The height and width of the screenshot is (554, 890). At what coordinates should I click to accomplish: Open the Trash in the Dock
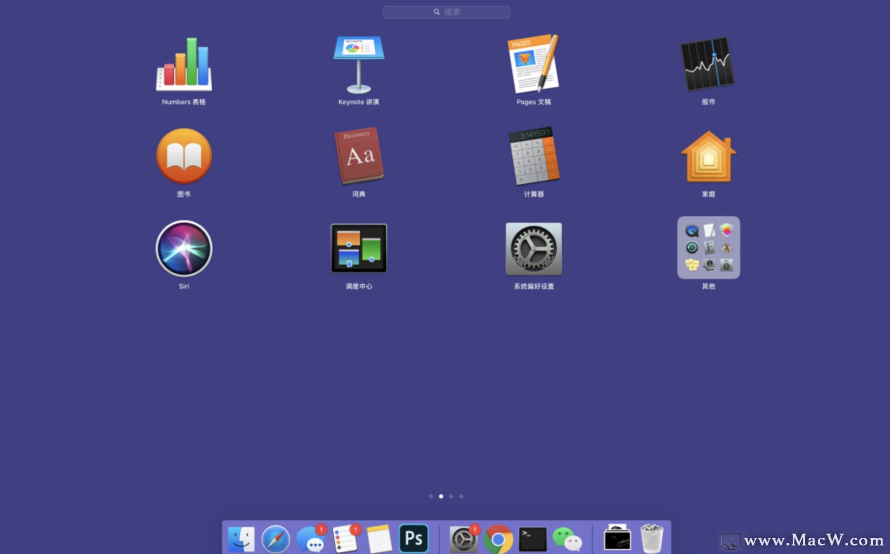pos(651,539)
